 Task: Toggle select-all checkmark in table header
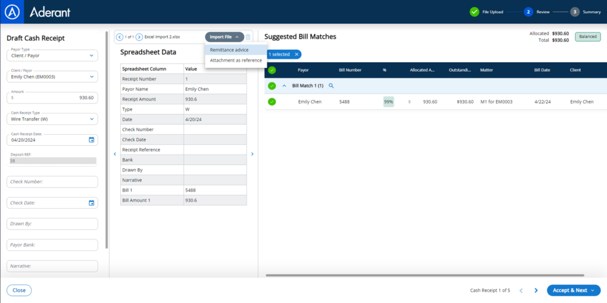(271, 70)
